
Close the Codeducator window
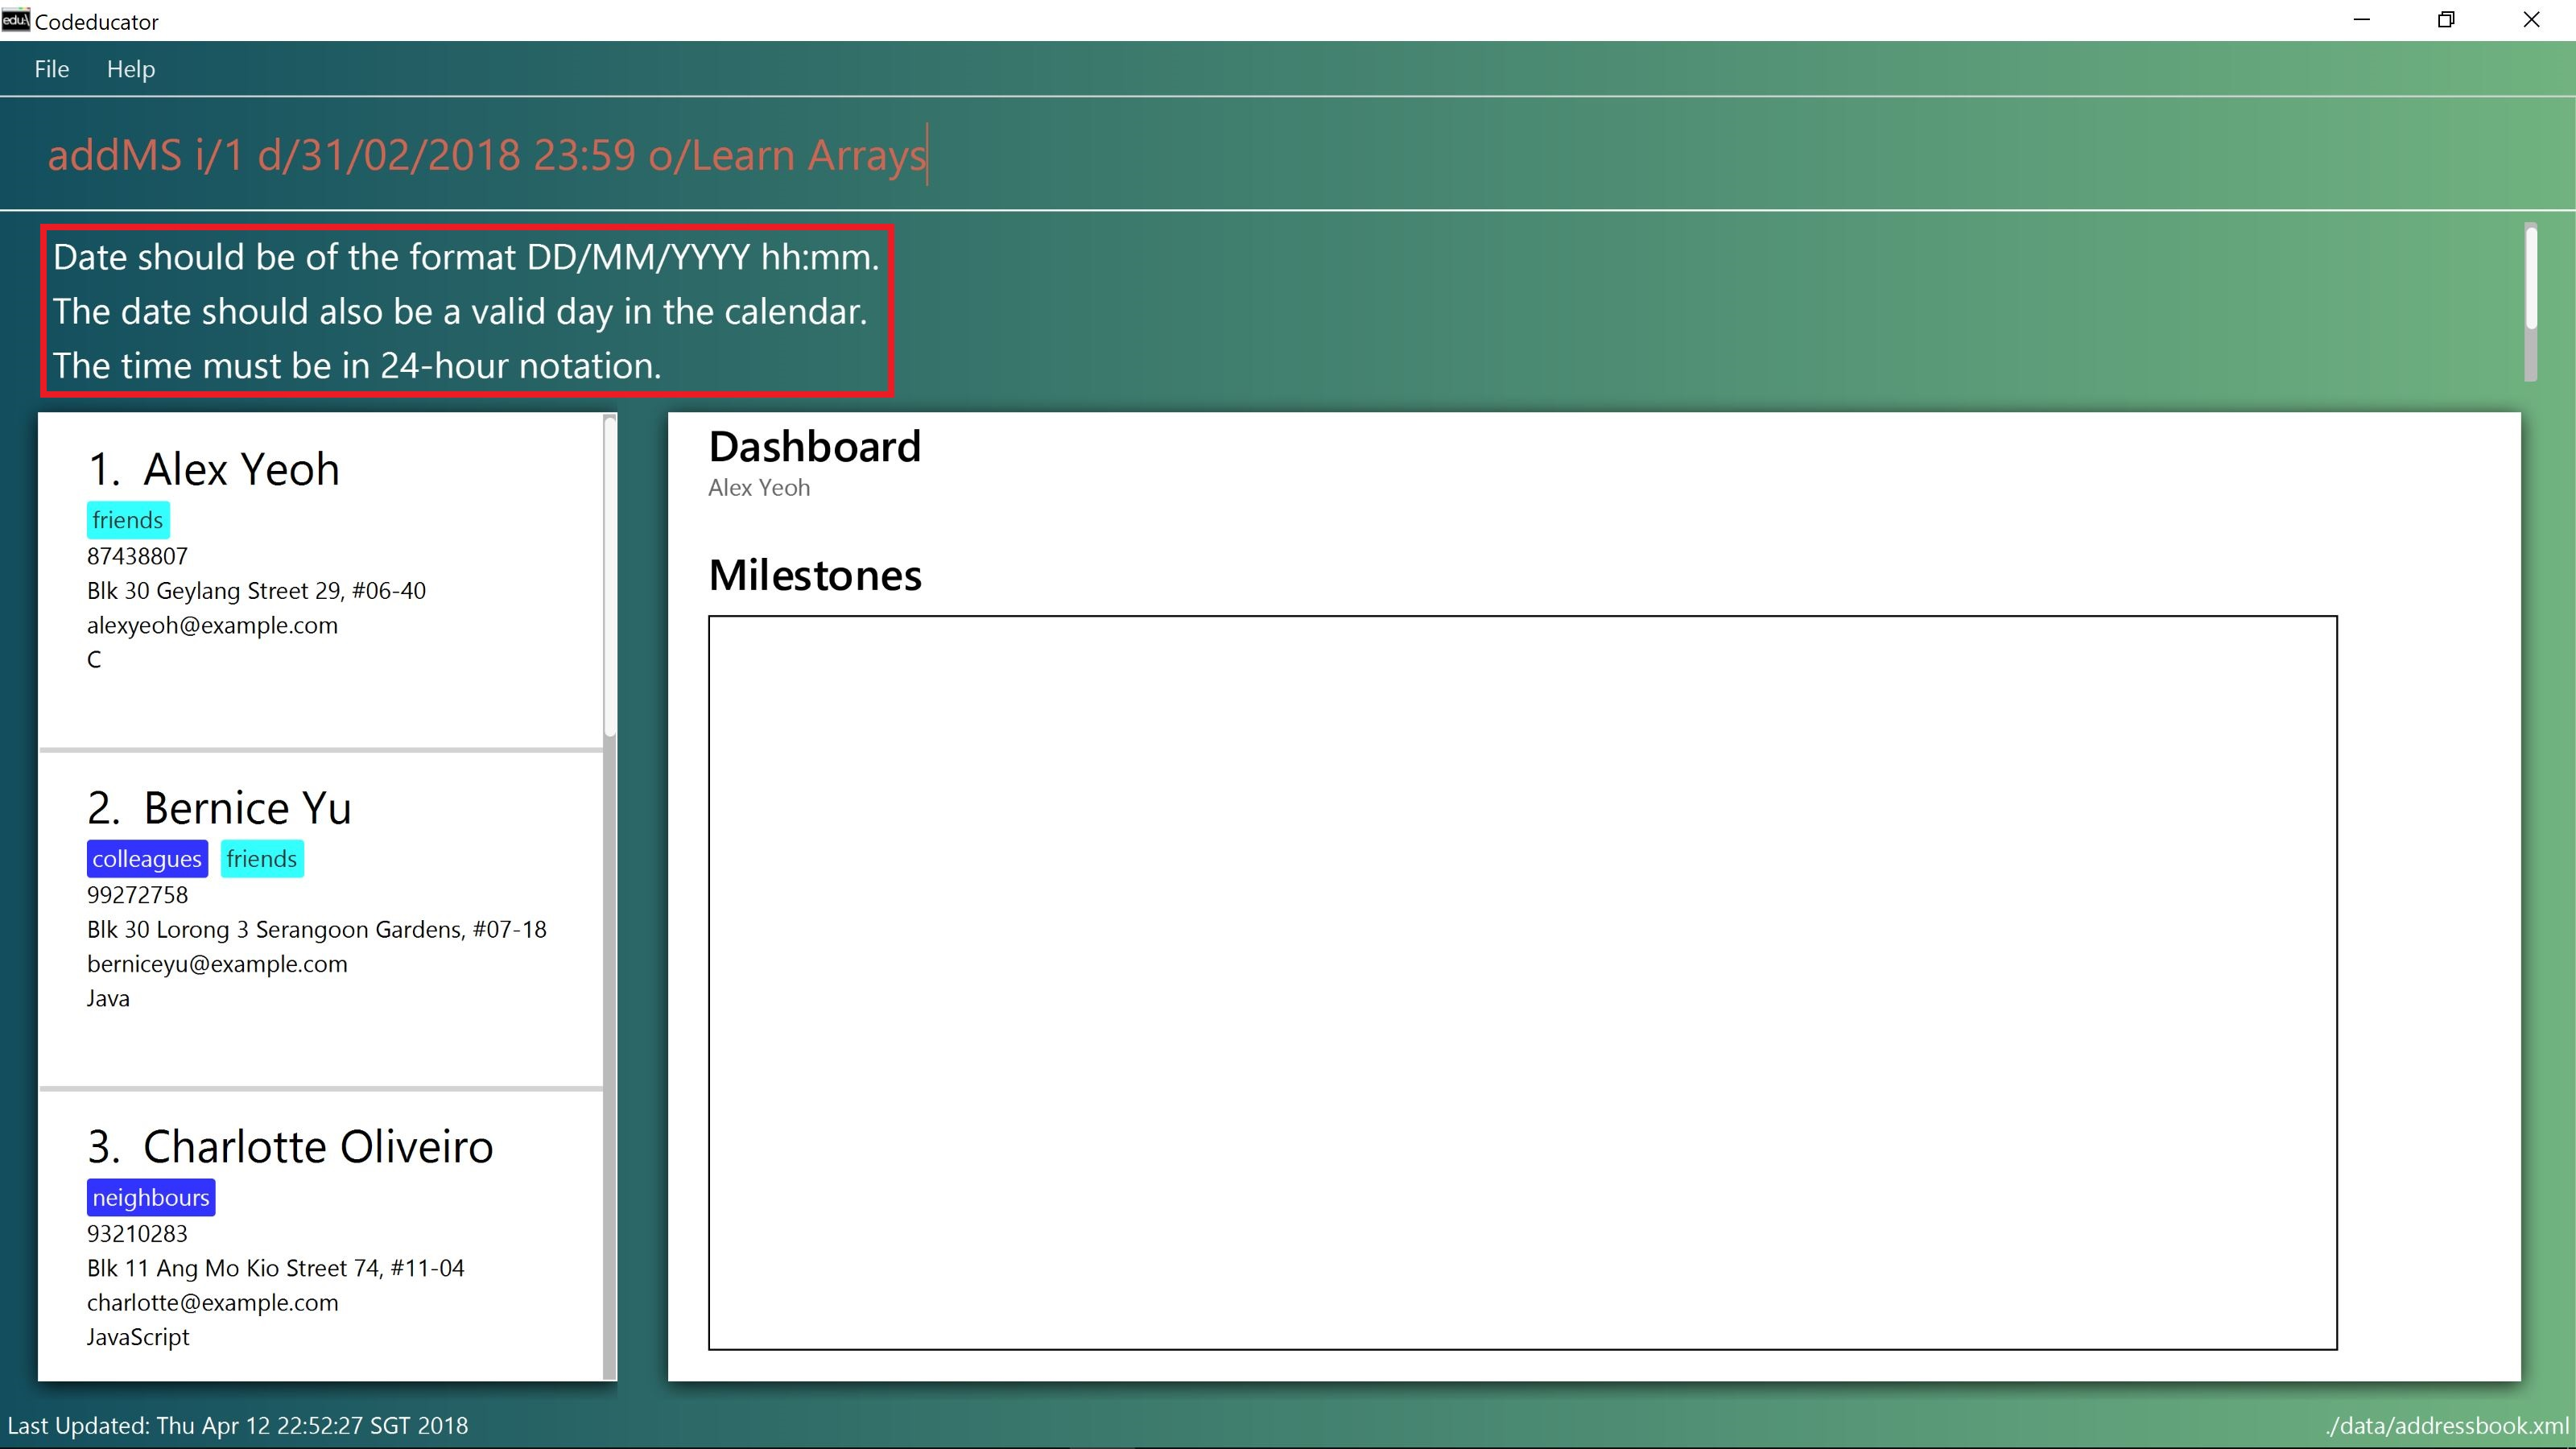click(2532, 20)
